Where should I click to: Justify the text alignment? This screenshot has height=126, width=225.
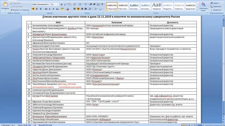[86, 9]
